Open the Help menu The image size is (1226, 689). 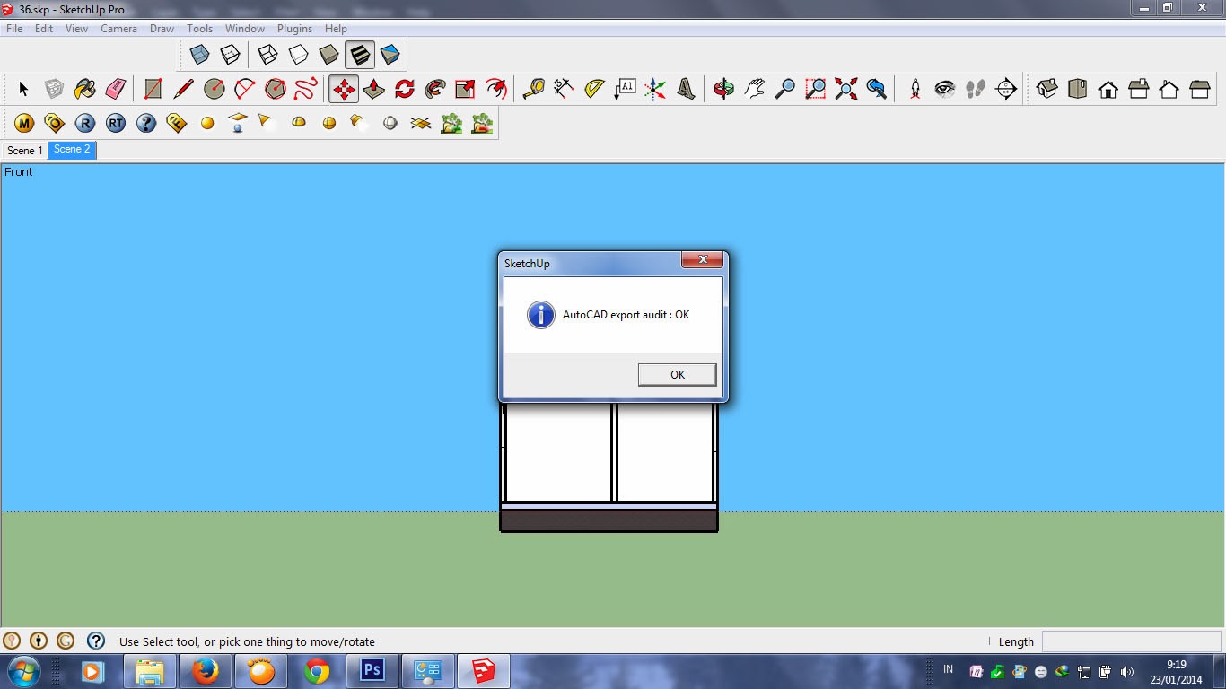click(x=336, y=29)
